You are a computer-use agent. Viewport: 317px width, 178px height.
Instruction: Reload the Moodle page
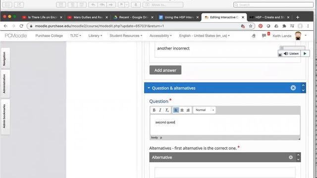(21, 26)
